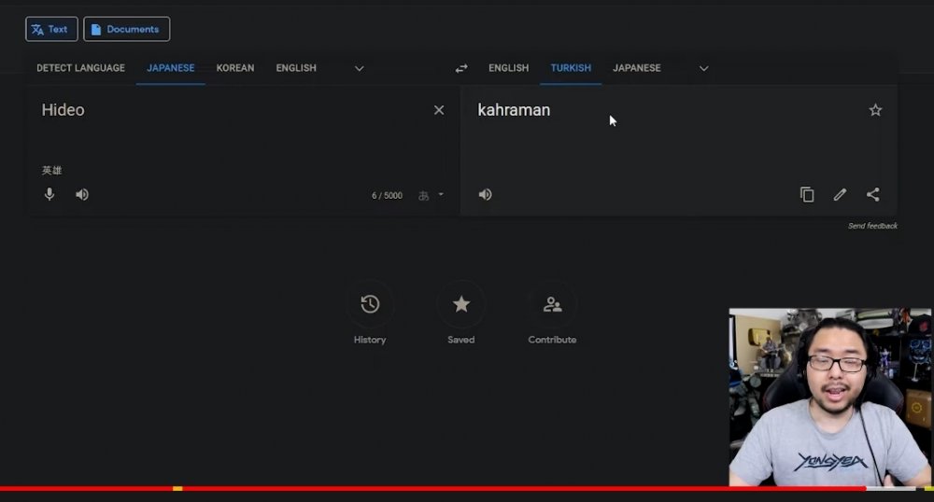Listen to the Turkish translation
The width and height of the screenshot is (934, 502).
(x=486, y=194)
